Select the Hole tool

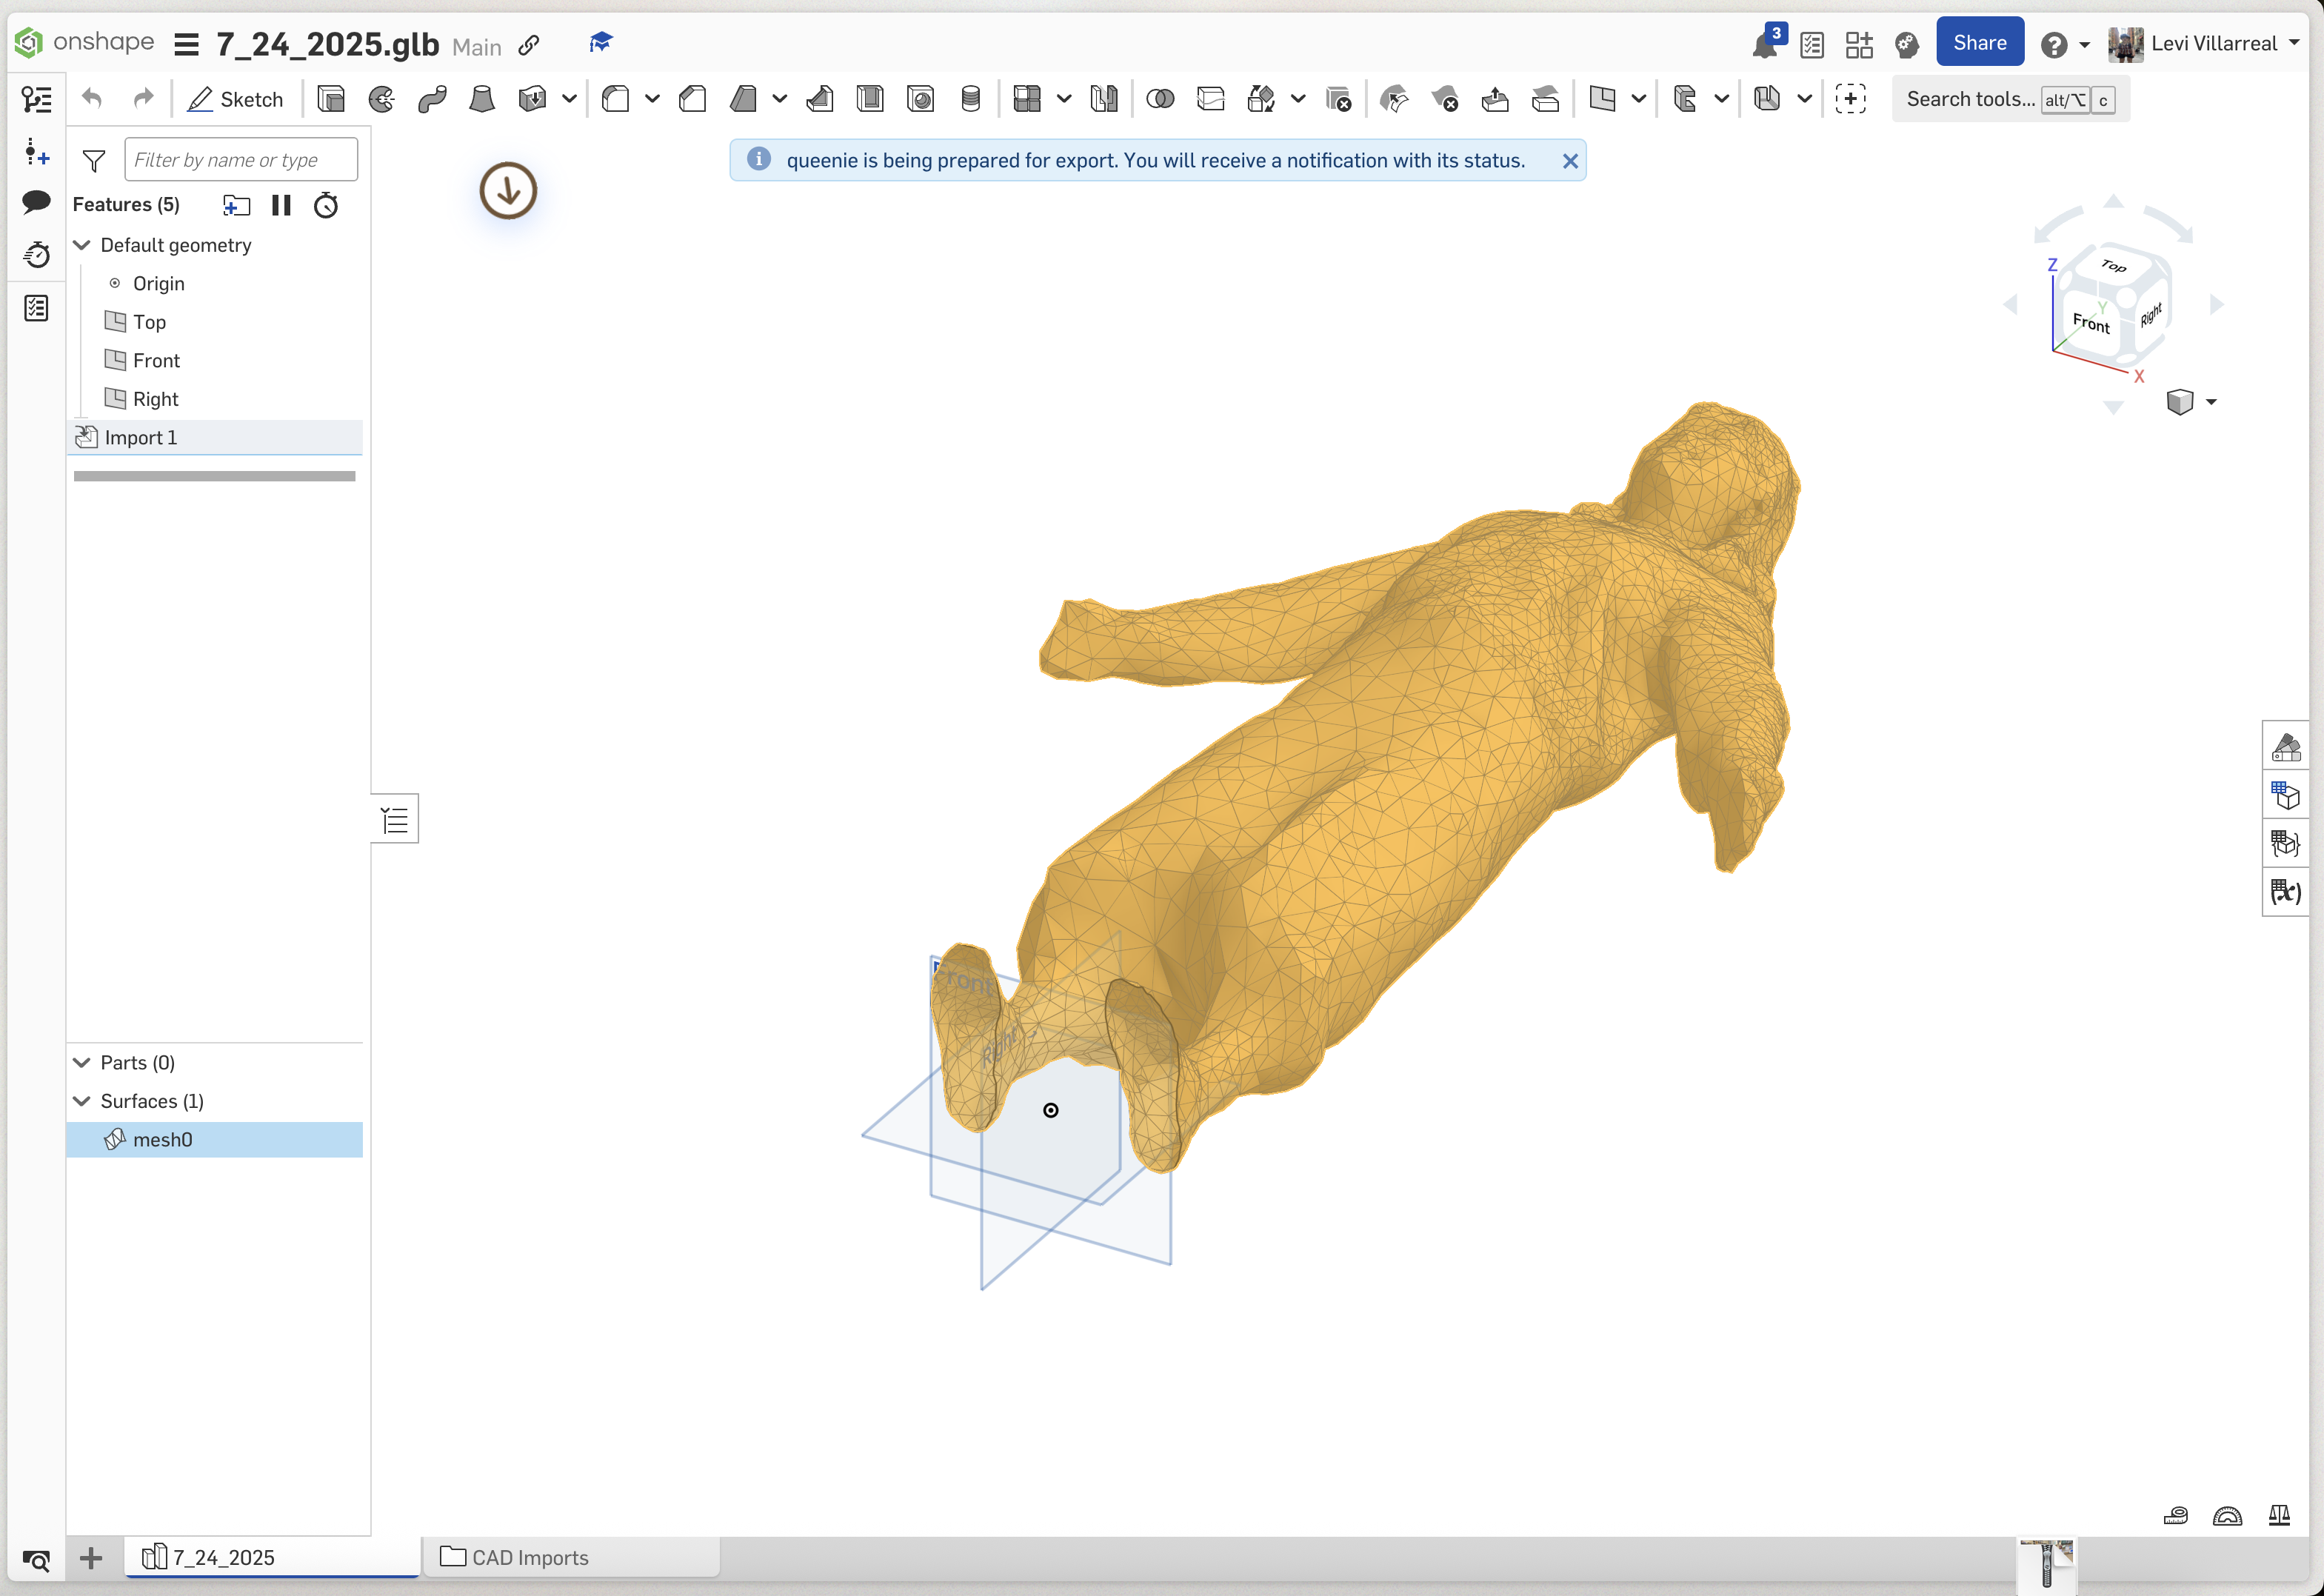click(x=920, y=99)
